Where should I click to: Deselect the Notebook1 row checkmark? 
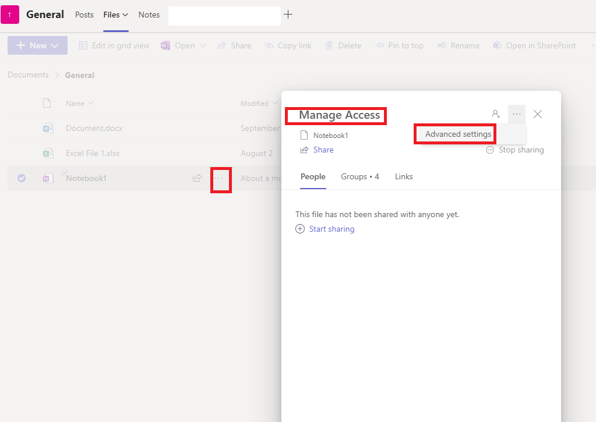pyautogui.click(x=22, y=178)
